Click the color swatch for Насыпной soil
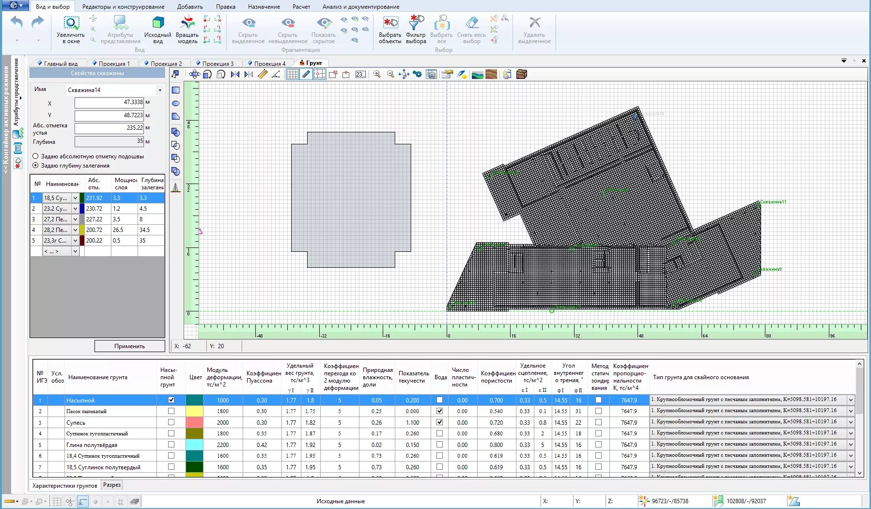Screen dimensions: 871x509 tap(194, 400)
